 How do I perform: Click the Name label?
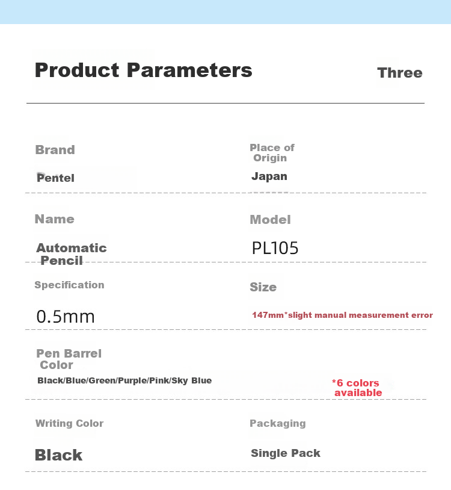(55, 219)
